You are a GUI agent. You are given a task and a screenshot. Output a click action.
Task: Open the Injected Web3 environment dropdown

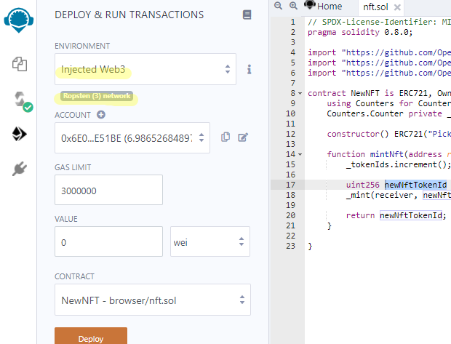click(145, 69)
